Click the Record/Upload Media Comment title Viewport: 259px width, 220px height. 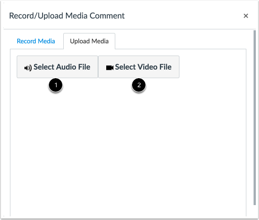point(67,16)
